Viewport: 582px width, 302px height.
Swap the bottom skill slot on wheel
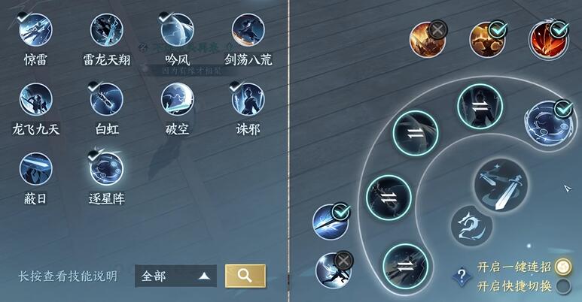coord(405,266)
